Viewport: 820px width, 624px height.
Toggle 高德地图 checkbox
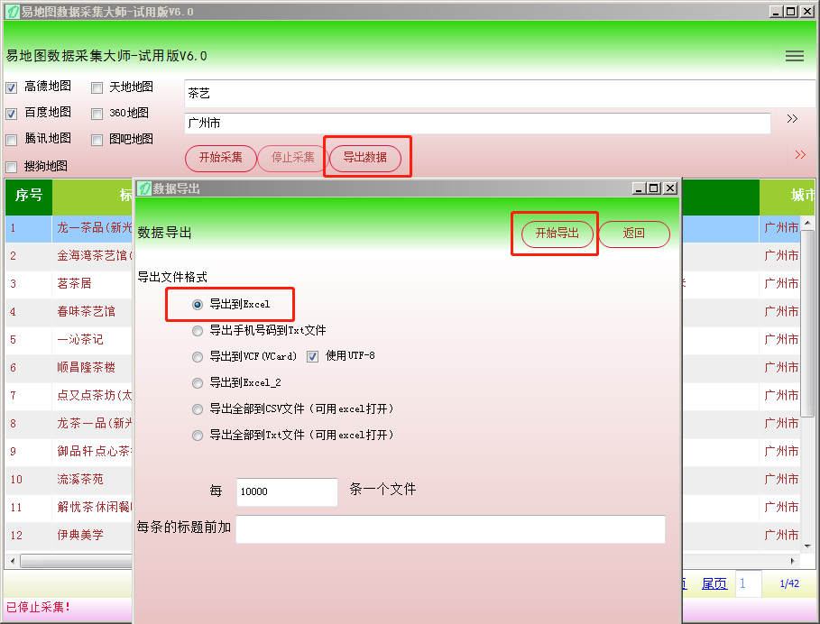12,87
